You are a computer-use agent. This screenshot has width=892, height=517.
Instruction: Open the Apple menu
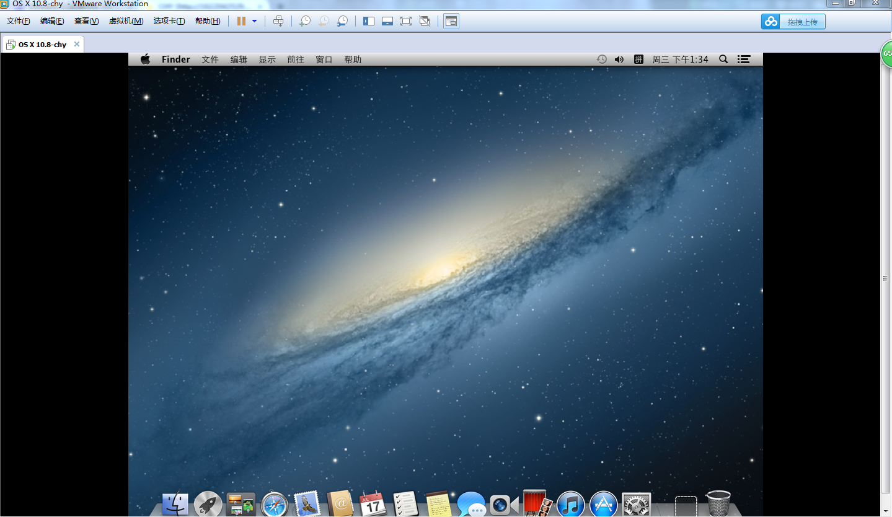click(146, 60)
